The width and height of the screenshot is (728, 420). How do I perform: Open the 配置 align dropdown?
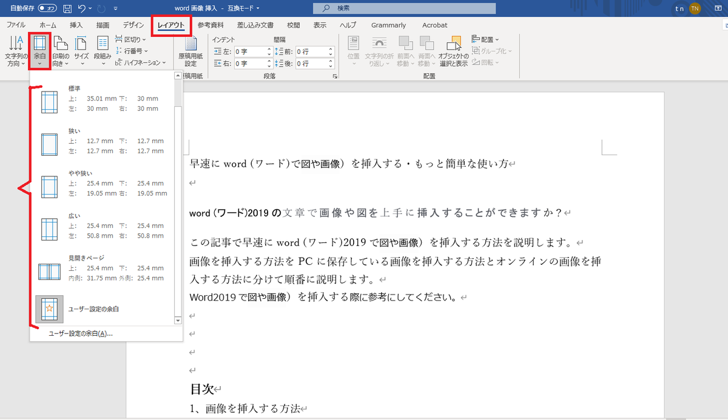[485, 39]
